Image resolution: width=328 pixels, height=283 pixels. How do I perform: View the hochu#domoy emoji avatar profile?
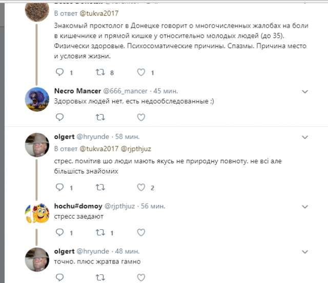pos(37,213)
